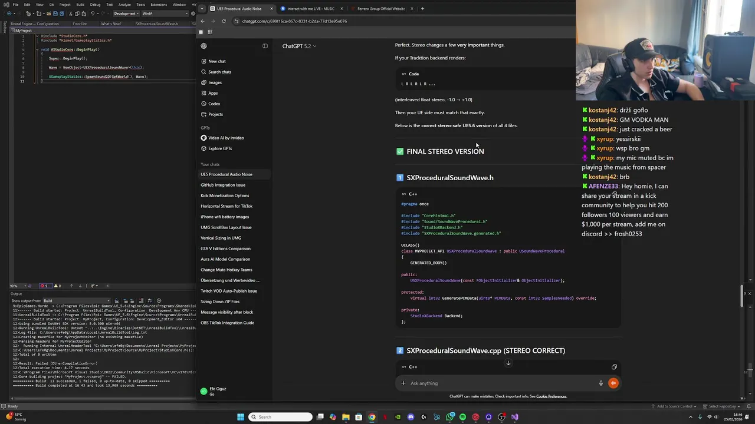Click the Undo icon in Visual Studio toolbar
The image size is (755, 424).
point(93,14)
